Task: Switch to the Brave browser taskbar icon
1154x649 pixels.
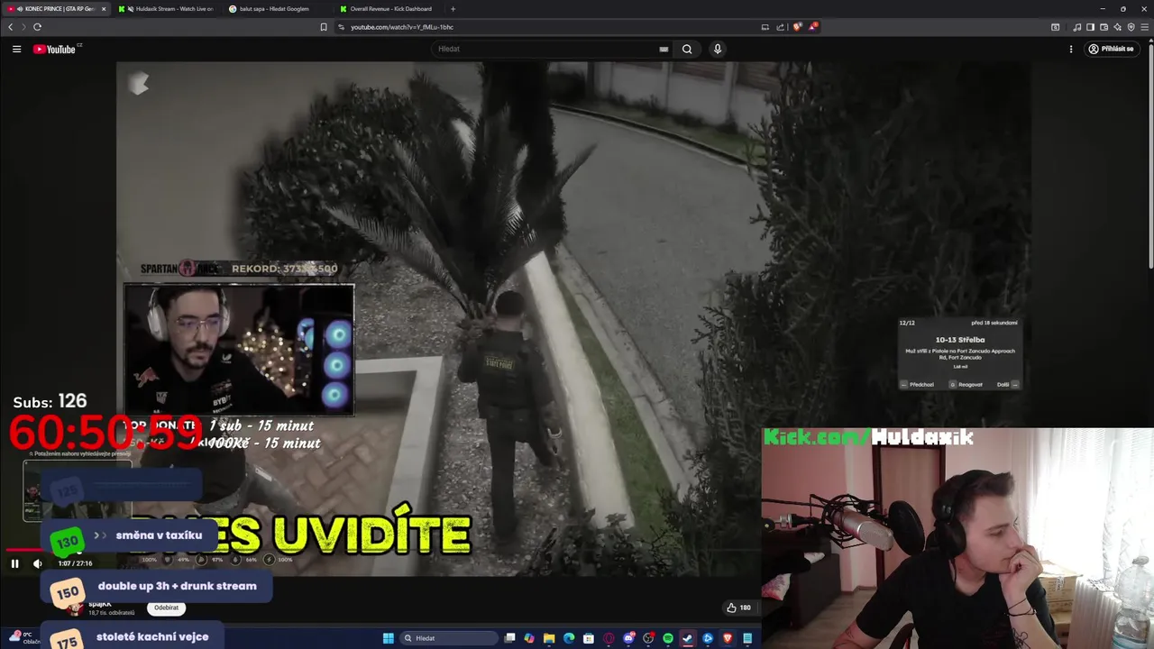Action: tap(728, 638)
